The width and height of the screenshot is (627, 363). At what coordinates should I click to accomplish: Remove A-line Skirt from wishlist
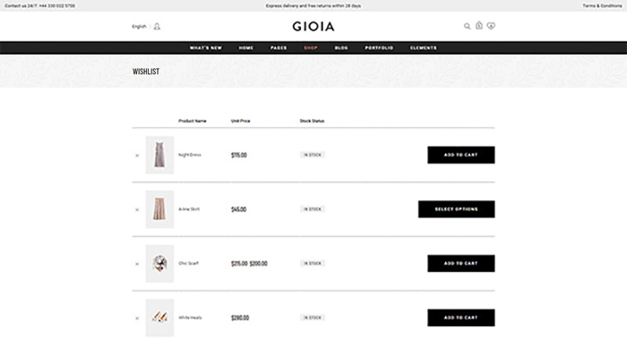click(137, 210)
